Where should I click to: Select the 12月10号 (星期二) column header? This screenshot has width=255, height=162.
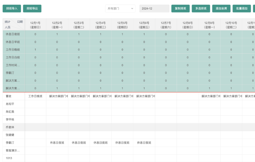[x=231, y=25]
